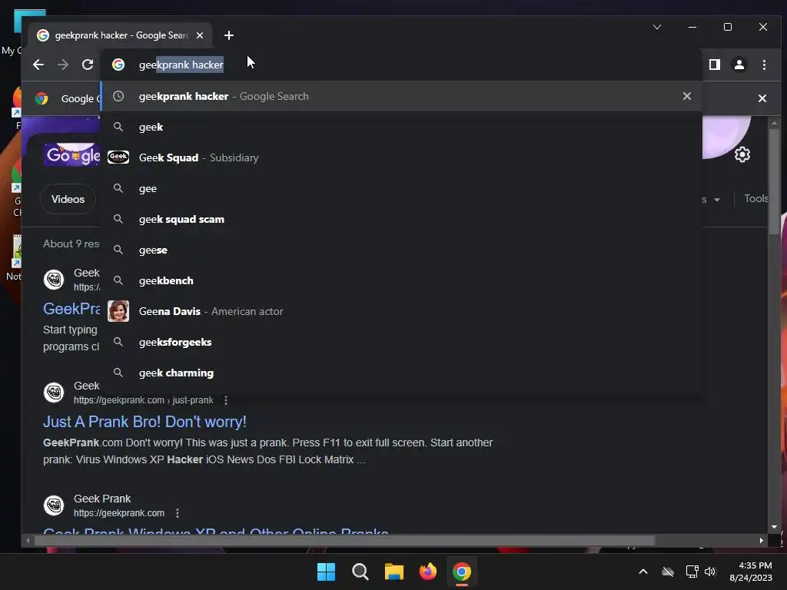Viewport: 787px width, 590px height.
Task: Pick the 'geek squad scam' suggestion
Action: [401, 219]
